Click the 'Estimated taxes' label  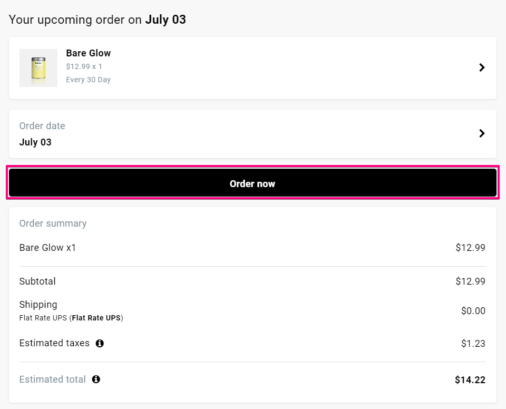(54, 343)
